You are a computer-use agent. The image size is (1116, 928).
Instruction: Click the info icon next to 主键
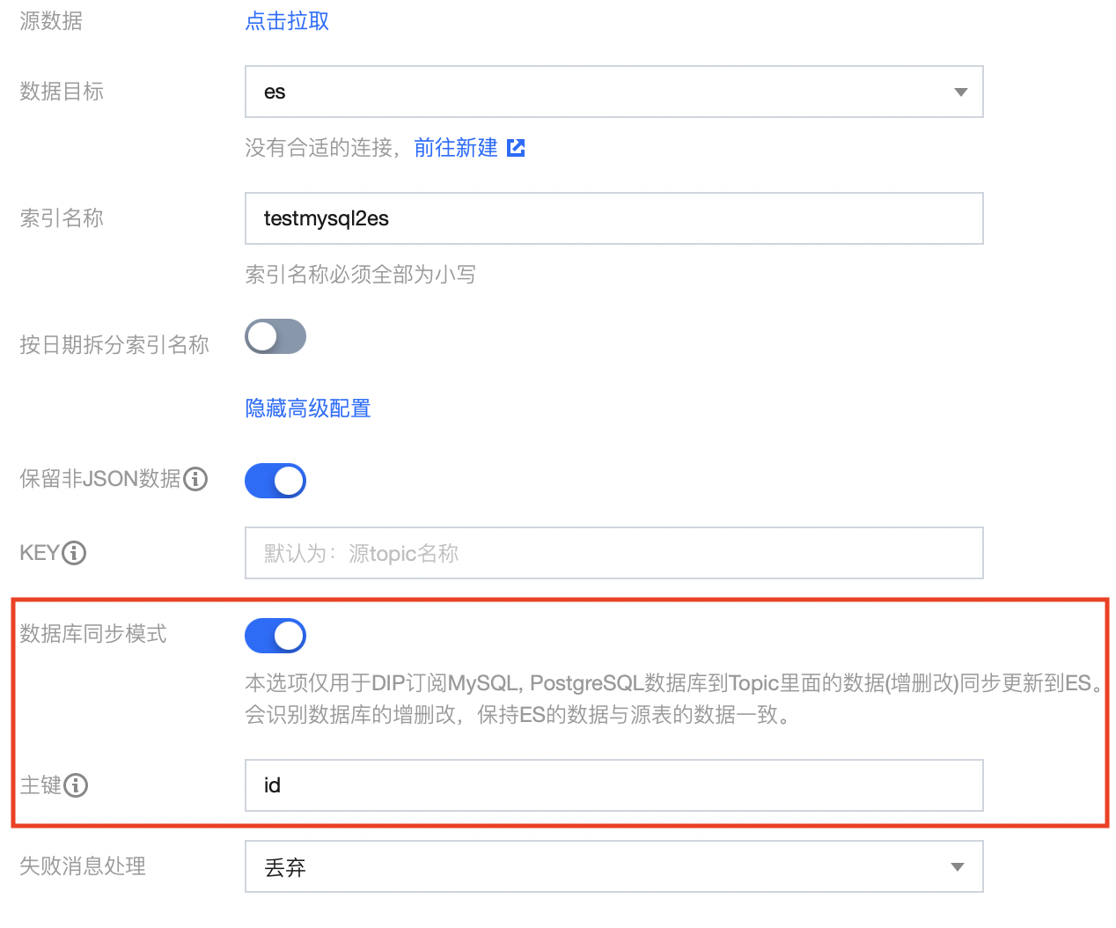[76, 785]
